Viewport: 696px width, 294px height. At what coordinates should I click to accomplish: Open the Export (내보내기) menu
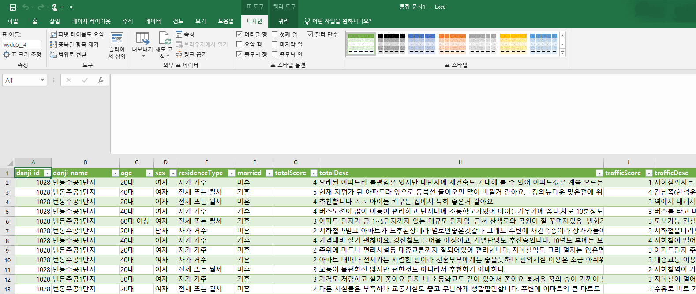142,45
